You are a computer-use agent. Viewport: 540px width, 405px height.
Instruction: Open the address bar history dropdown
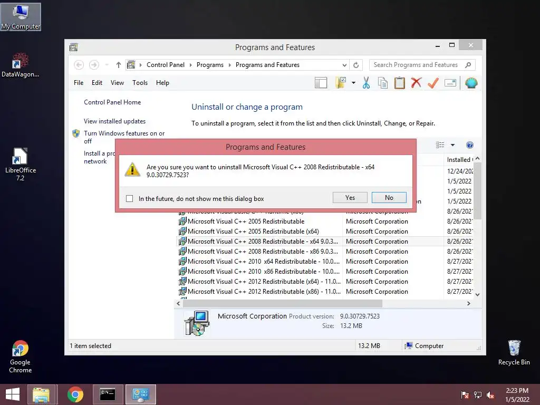[344, 65]
